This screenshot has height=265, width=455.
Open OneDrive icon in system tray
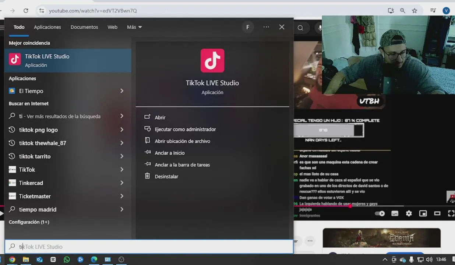pyautogui.click(x=403, y=259)
